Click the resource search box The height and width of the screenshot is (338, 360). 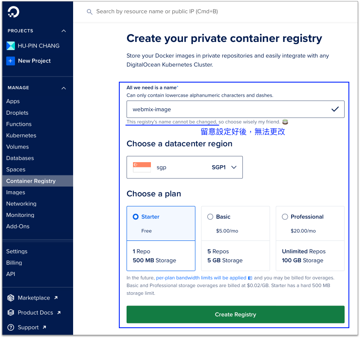coord(157,12)
